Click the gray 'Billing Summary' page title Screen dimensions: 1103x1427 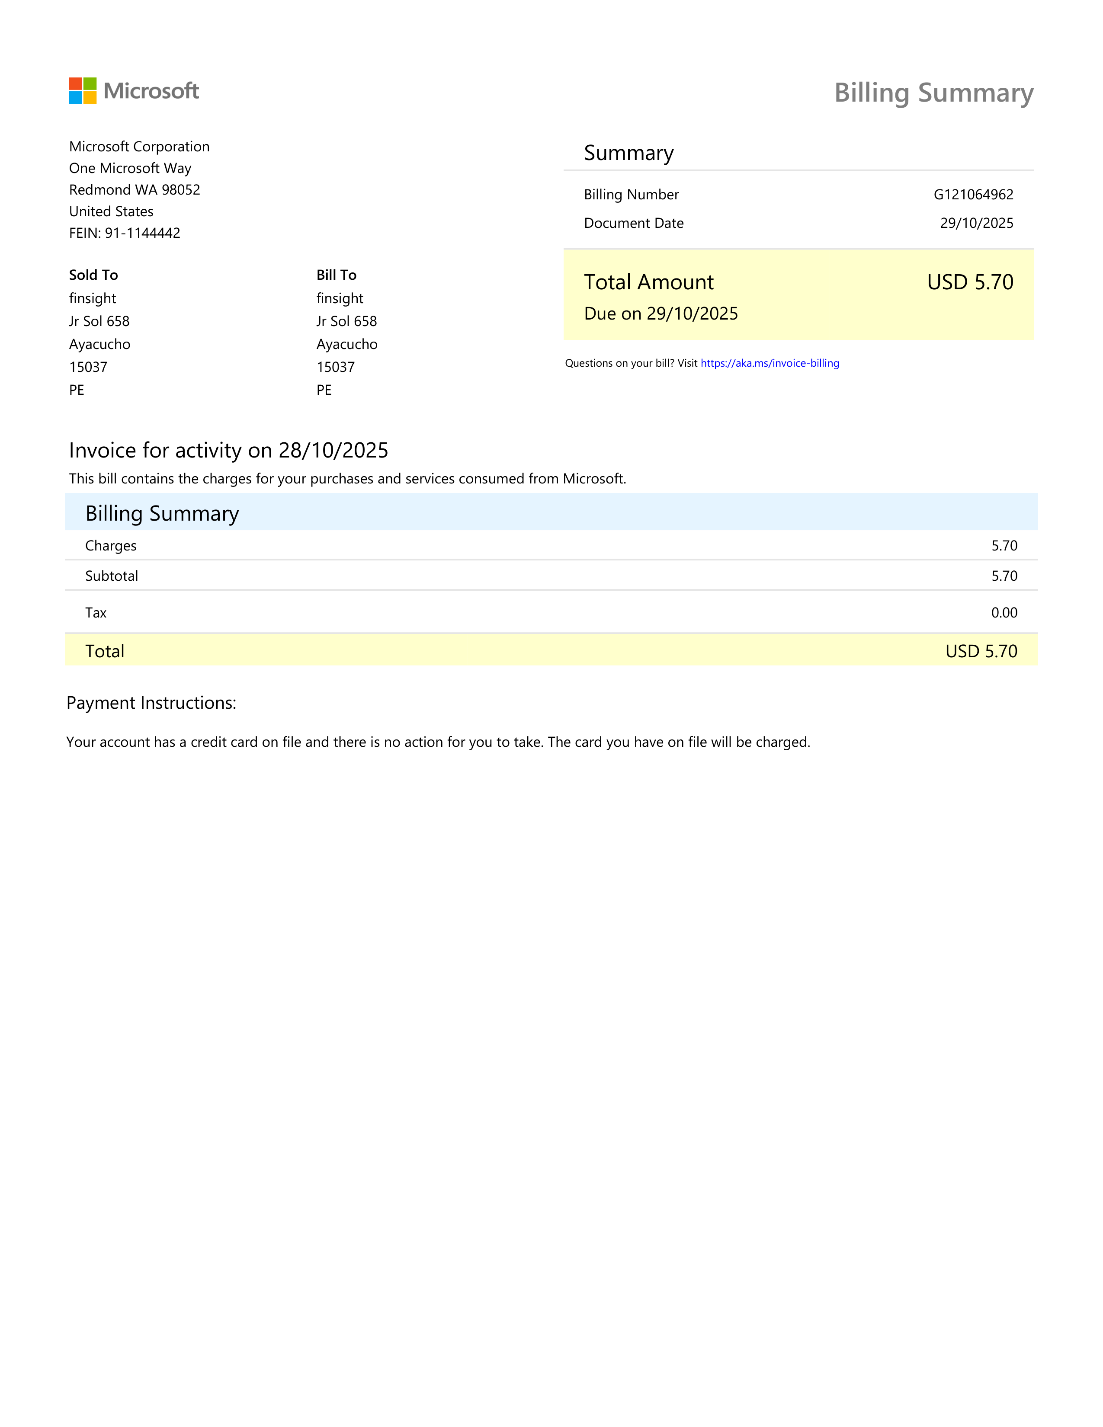coord(934,93)
